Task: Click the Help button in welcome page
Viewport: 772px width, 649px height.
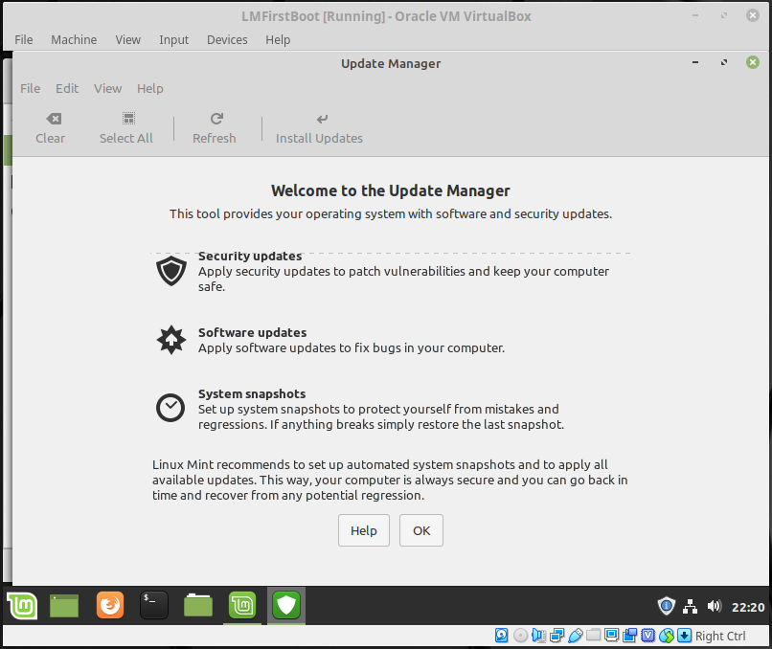Action: click(364, 530)
